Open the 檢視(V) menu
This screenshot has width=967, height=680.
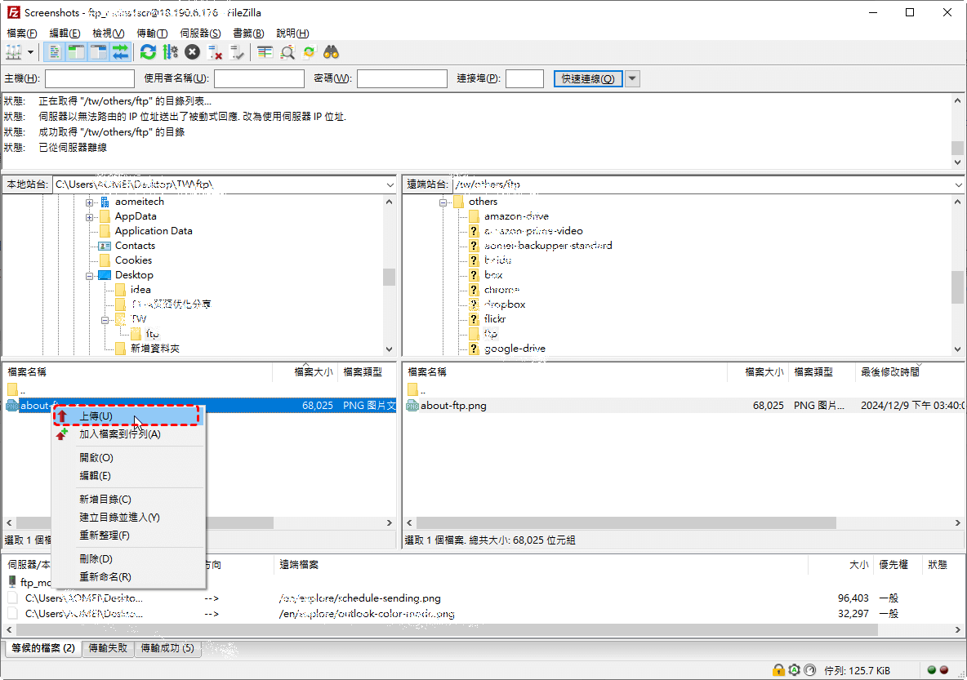click(x=108, y=33)
